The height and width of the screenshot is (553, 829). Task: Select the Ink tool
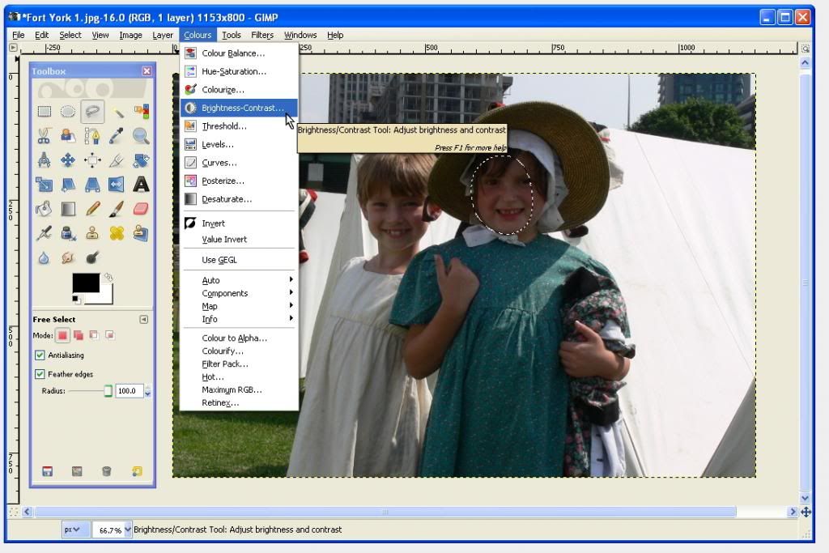coord(68,233)
